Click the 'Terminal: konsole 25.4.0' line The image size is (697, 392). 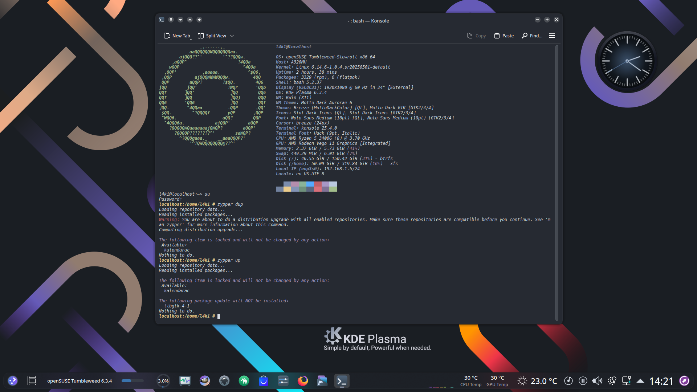[x=306, y=128]
